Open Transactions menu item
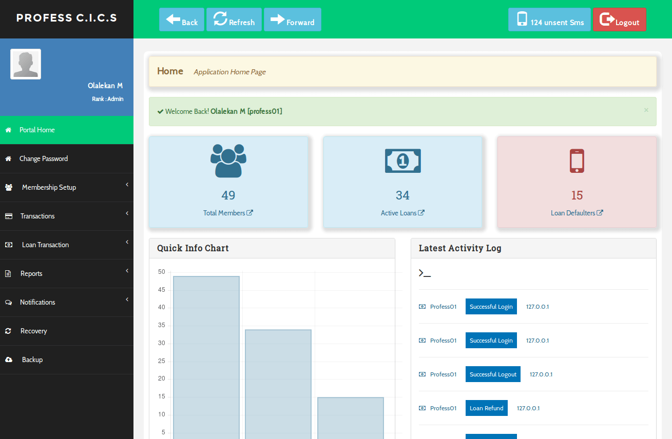Image resolution: width=672 pixels, height=439 pixels. (x=67, y=216)
